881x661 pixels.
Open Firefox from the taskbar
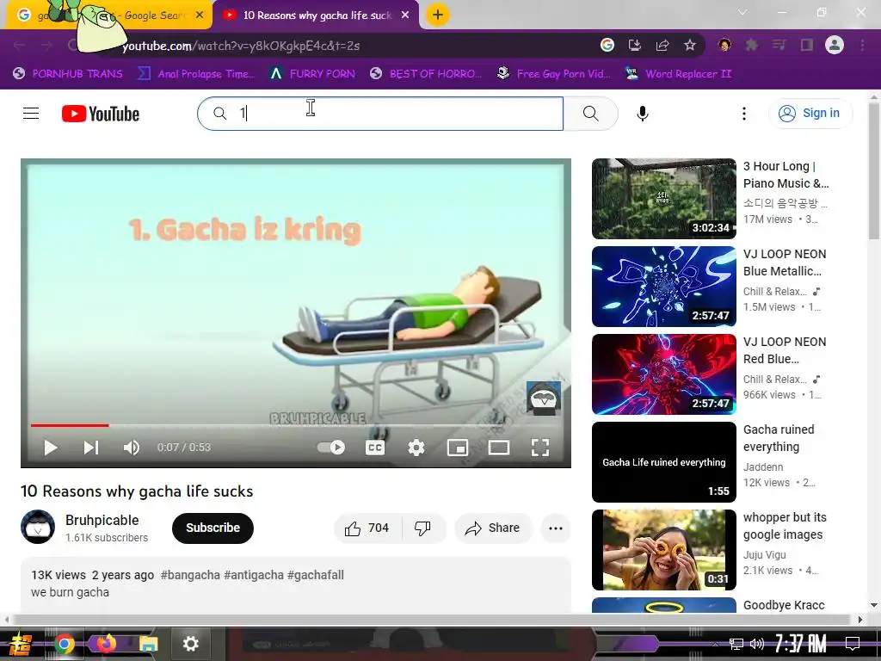106,644
